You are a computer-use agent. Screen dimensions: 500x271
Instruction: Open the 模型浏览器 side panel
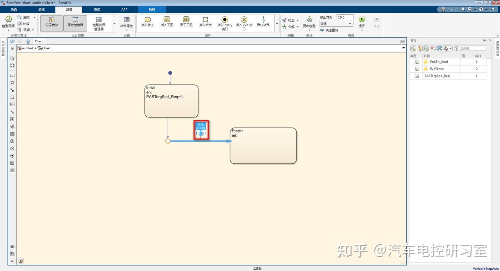click(x=3, y=48)
